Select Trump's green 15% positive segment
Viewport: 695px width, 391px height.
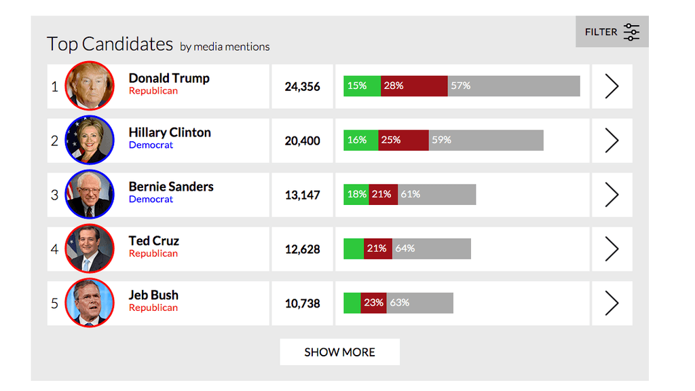tap(362, 86)
